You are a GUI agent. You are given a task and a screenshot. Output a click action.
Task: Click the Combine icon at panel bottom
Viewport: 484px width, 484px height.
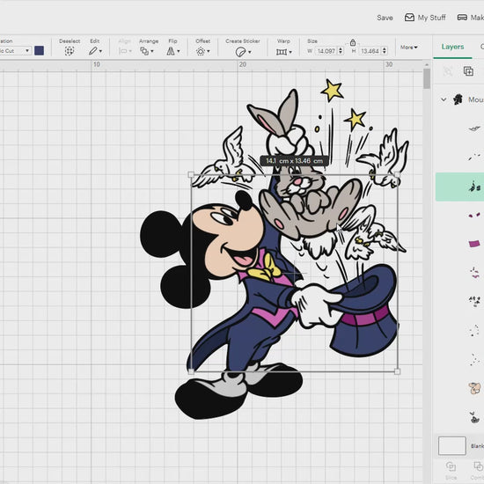pyautogui.click(x=479, y=466)
